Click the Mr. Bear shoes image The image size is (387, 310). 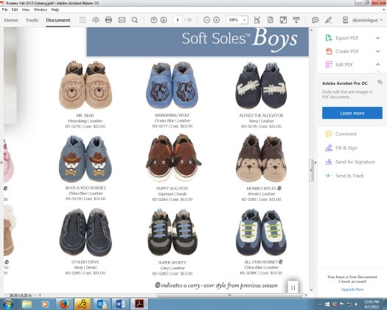86,86
